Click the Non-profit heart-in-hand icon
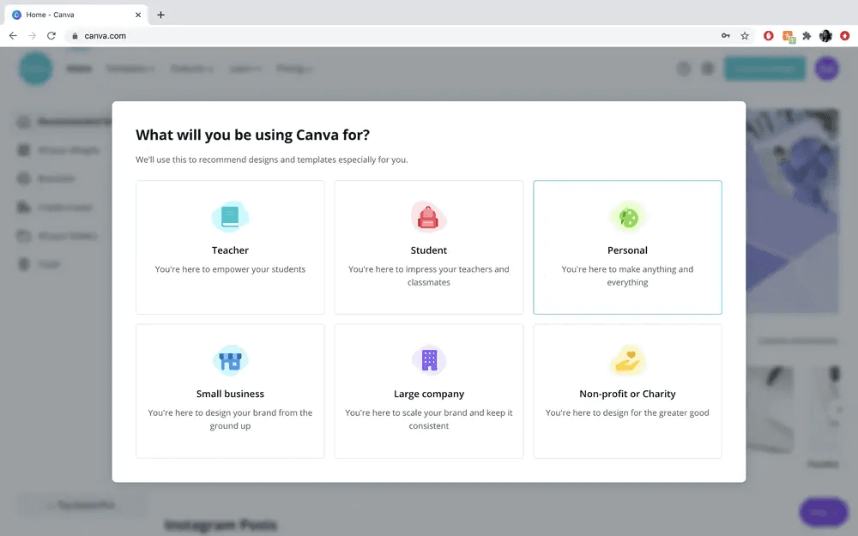858x536 pixels. pos(628,360)
